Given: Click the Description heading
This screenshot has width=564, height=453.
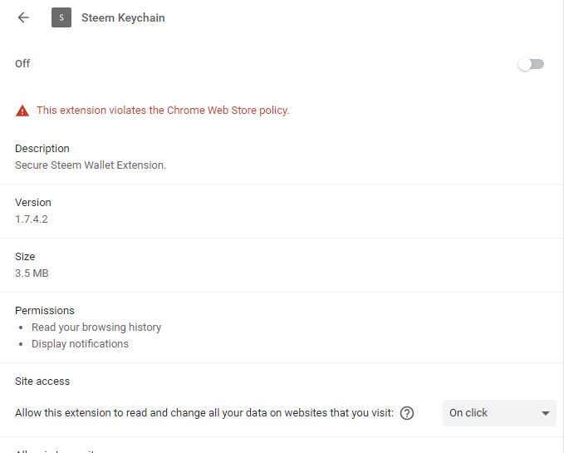Looking at the screenshot, I should [x=42, y=149].
